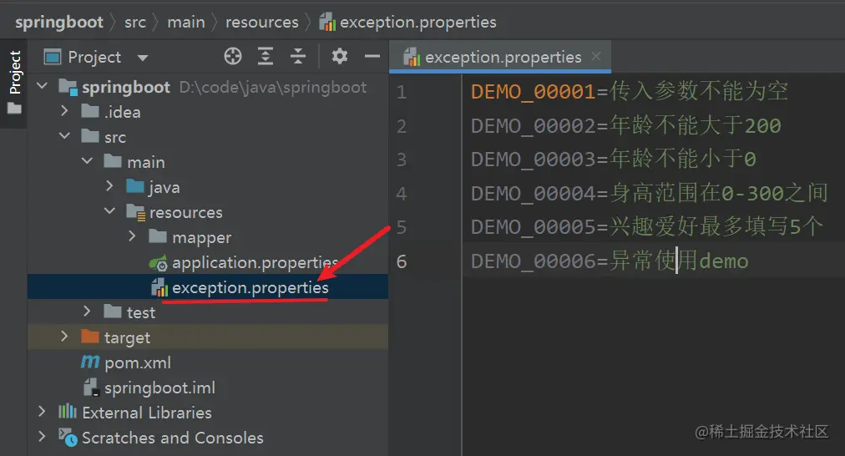Expand the java source folder
Viewport: 845px width, 456px height.
tap(109, 187)
